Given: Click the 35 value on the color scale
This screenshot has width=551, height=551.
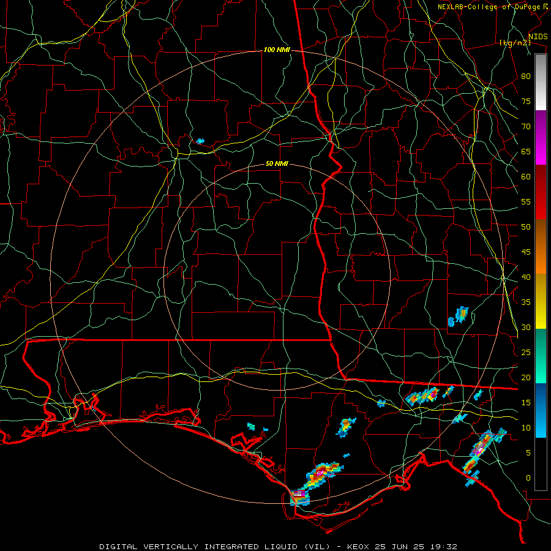Looking at the screenshot, I should (x=526, y=302).
